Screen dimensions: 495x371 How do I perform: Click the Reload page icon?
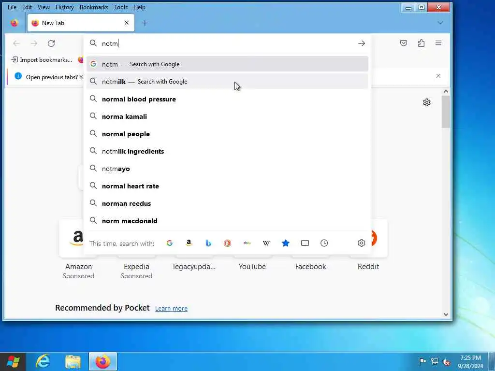tap(51, 43)
